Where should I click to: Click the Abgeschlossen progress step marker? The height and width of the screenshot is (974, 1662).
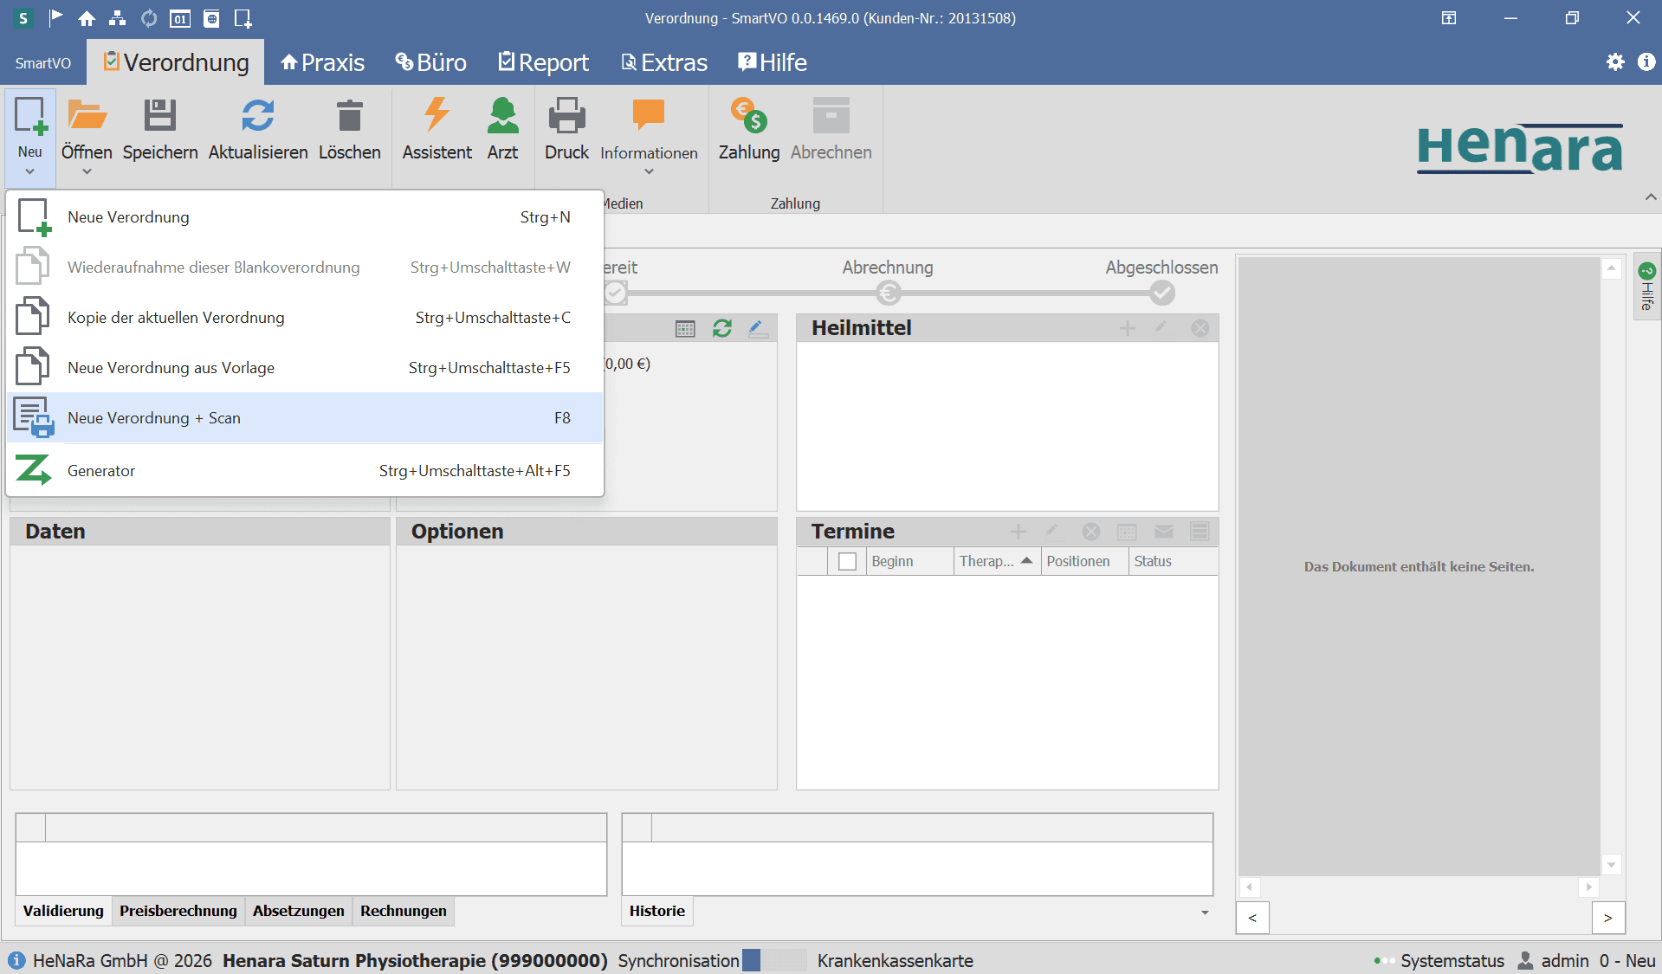pos(1162,293)
